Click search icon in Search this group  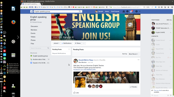48,48
